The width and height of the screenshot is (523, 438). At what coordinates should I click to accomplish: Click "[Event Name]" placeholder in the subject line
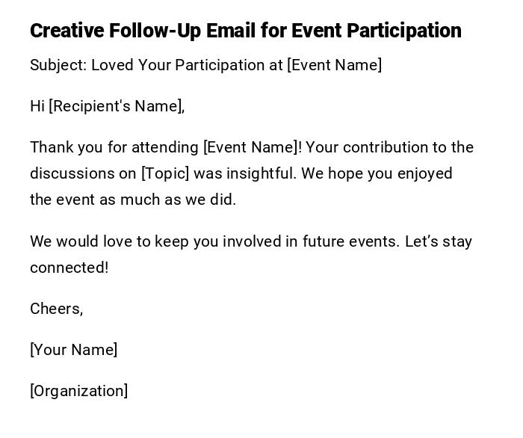coord(334,65)
